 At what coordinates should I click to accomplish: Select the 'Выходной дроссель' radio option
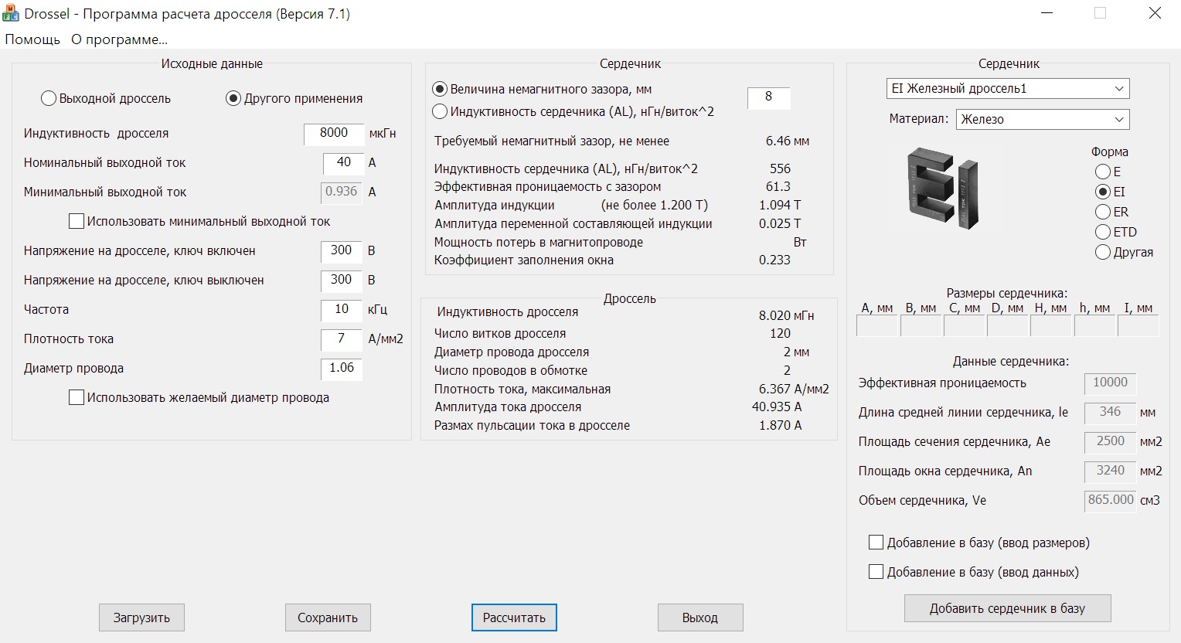pyautogui.click(x=49, y=99)
